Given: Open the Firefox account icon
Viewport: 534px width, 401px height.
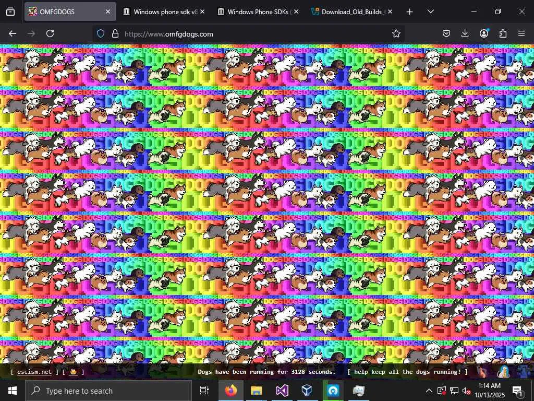Looking at the screenshot, I should [484, 33].
